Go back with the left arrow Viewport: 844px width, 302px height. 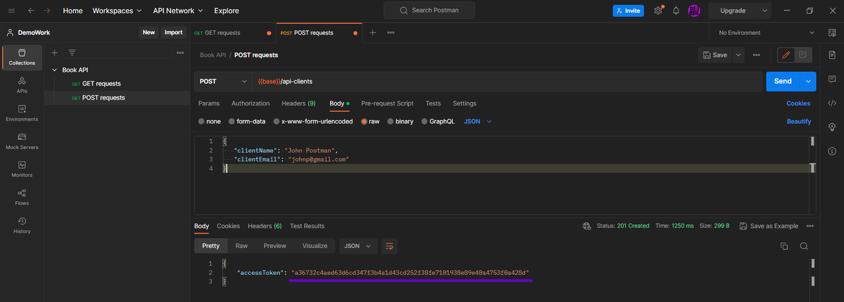[31, 11]
